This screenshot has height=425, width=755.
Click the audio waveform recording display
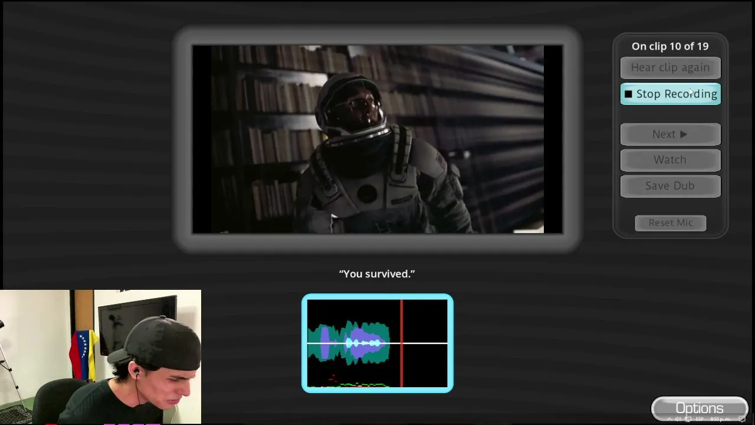click(377, 343)
